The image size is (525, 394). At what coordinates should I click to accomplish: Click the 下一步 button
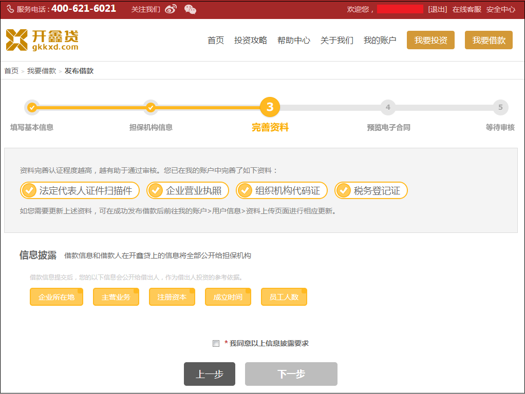pos(291,374)
